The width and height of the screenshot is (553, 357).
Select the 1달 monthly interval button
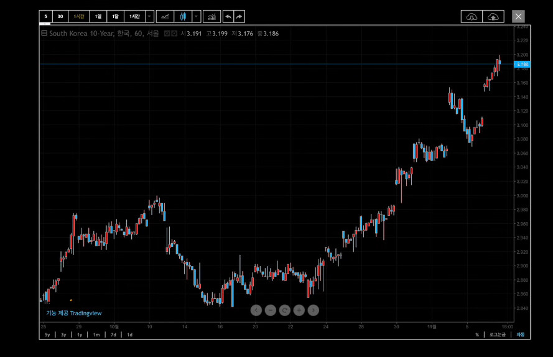tap(115, 17)
